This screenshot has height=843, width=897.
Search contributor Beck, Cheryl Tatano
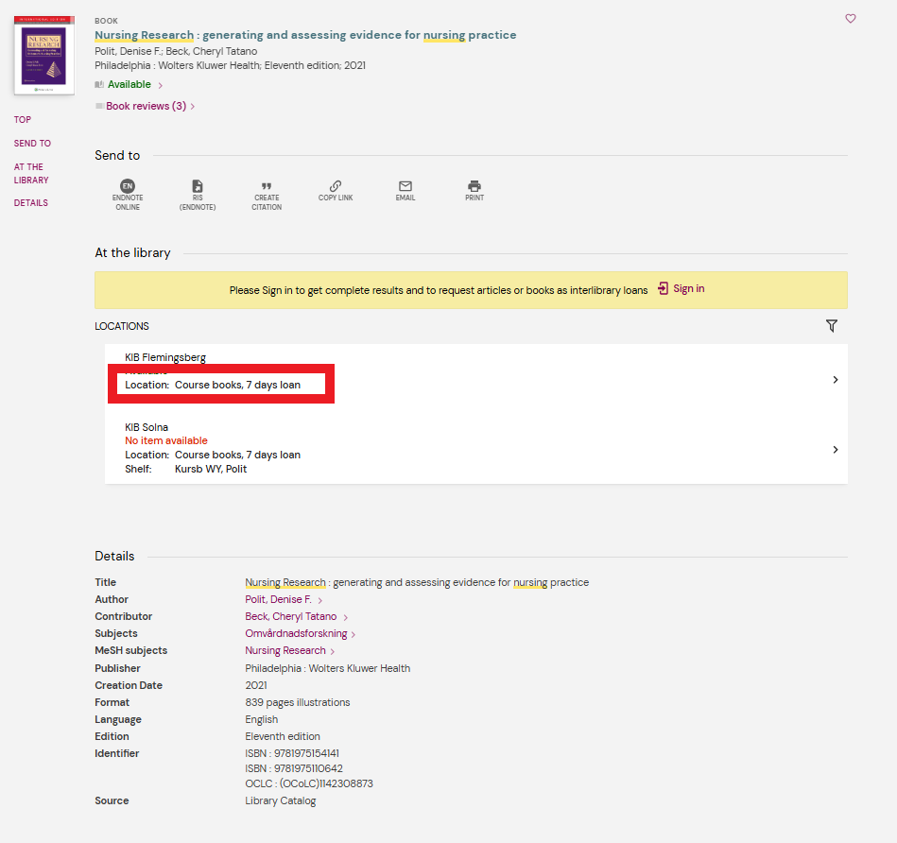click(x=290, y=616)
